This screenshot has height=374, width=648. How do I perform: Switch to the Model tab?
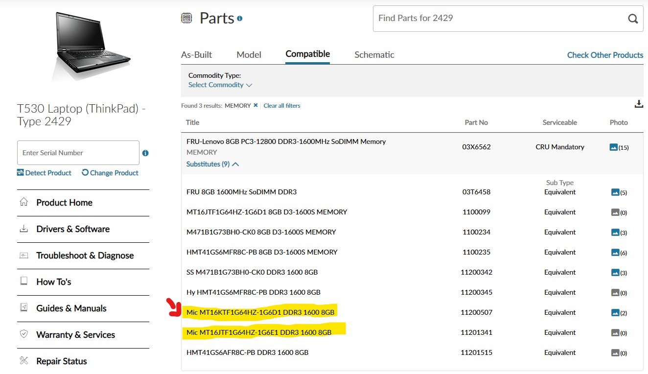[249, 55]
